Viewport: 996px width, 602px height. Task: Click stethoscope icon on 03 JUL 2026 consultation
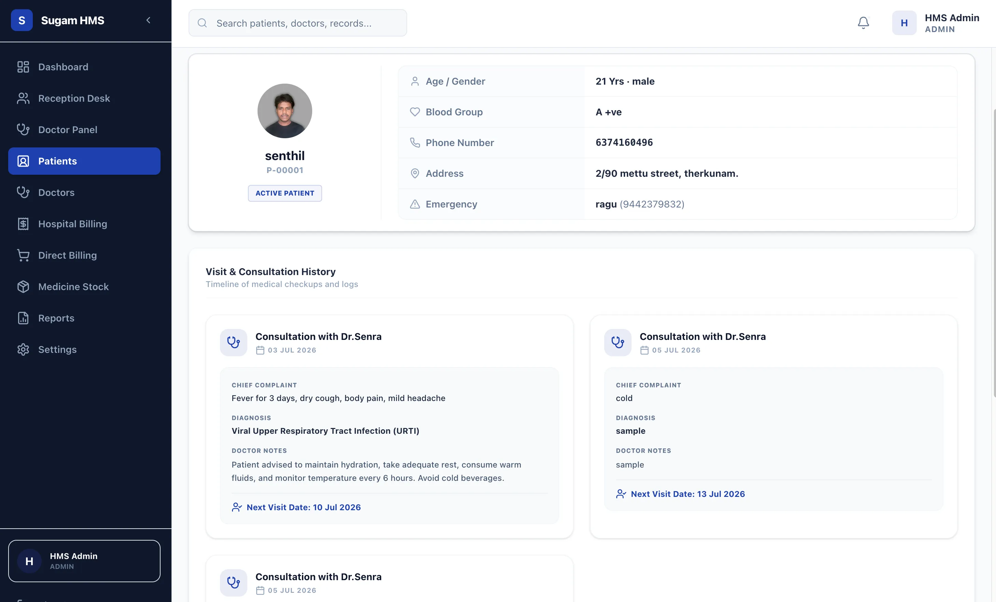coord(233,342)
